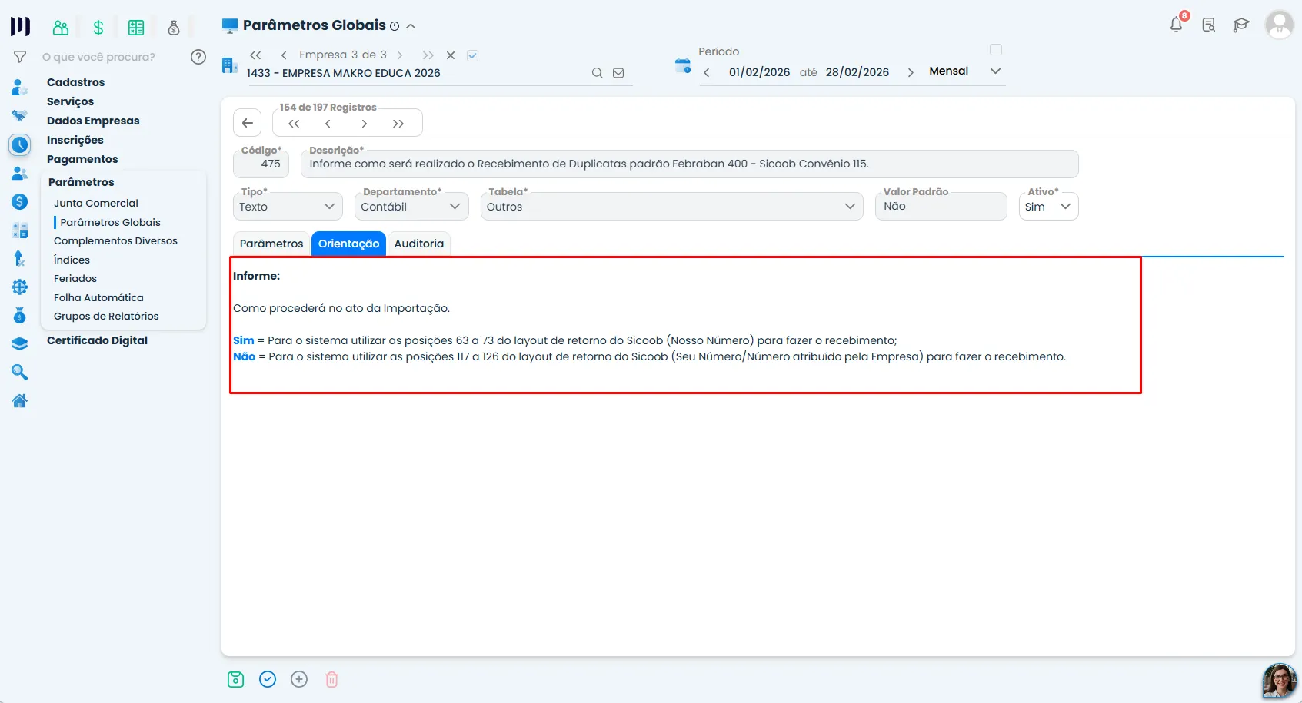Open the user profile avatar
1302x703 pixels.
(1280, 25)
